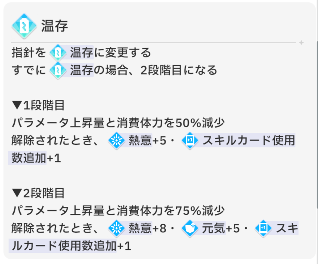
Task: Click the 温存 title text in the header
Action: 54,27
